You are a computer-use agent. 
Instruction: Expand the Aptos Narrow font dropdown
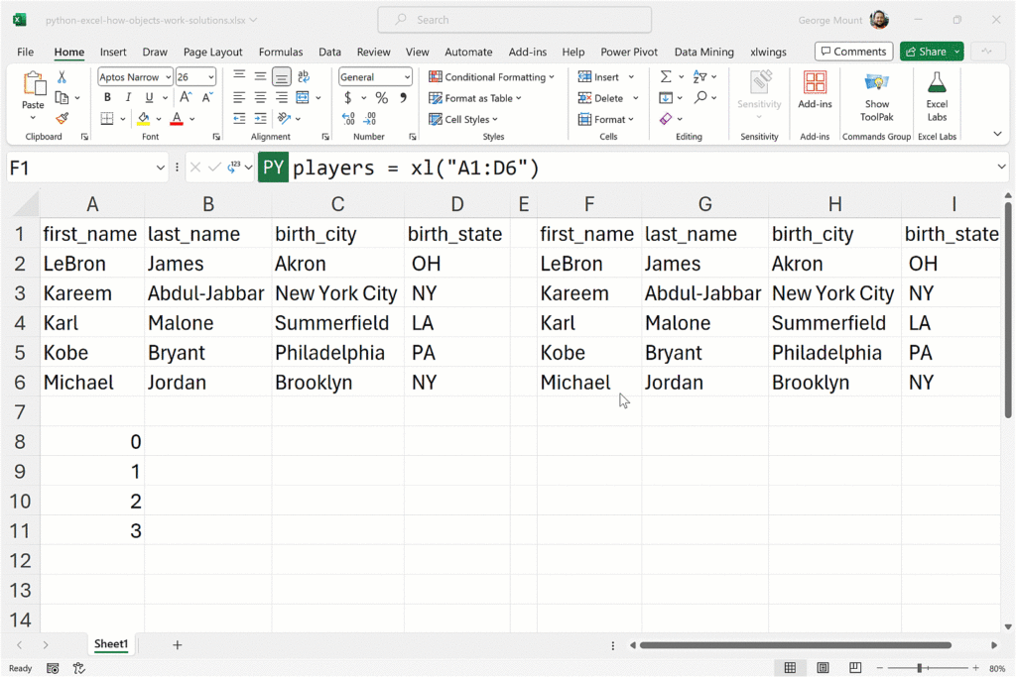168,77
